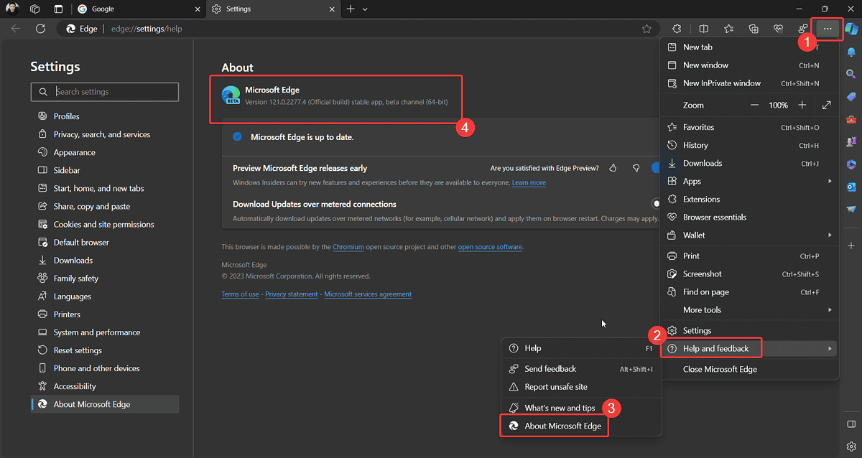Open the Favorites list icon on the toolbar

(728, 29)
